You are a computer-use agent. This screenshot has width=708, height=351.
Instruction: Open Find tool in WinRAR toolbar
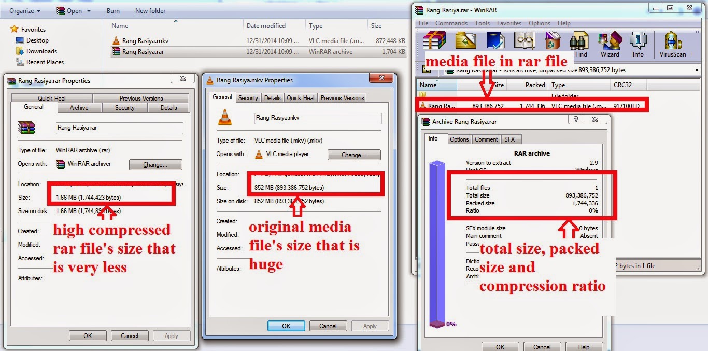pyautogui.click(x=580, y=44)
